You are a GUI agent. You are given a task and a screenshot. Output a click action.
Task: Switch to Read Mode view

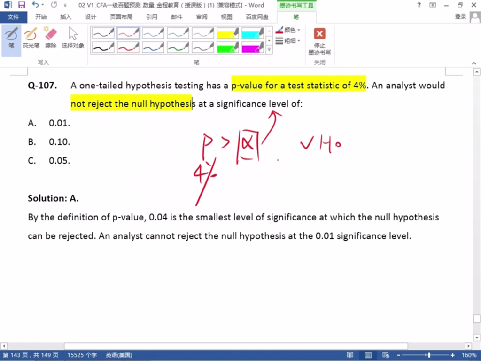[350, 355]
